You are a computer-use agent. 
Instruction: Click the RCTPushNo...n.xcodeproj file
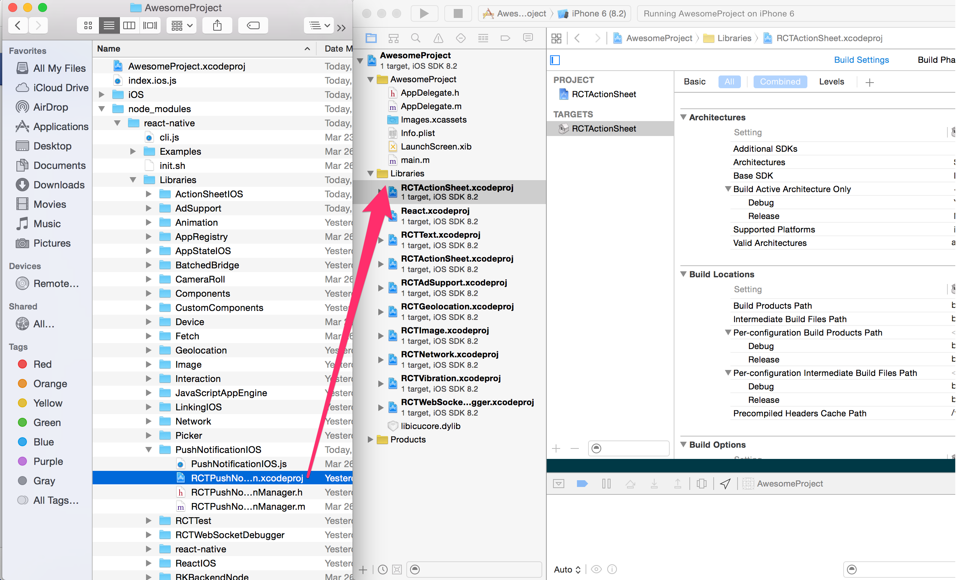point(248,478)
